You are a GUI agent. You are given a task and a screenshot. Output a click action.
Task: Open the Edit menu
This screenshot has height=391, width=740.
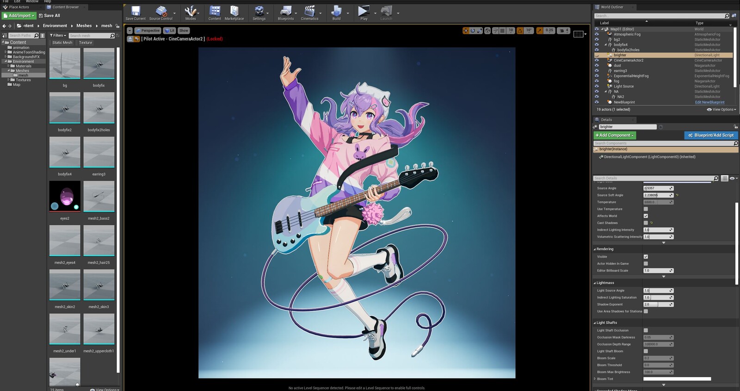click(17, 1)
